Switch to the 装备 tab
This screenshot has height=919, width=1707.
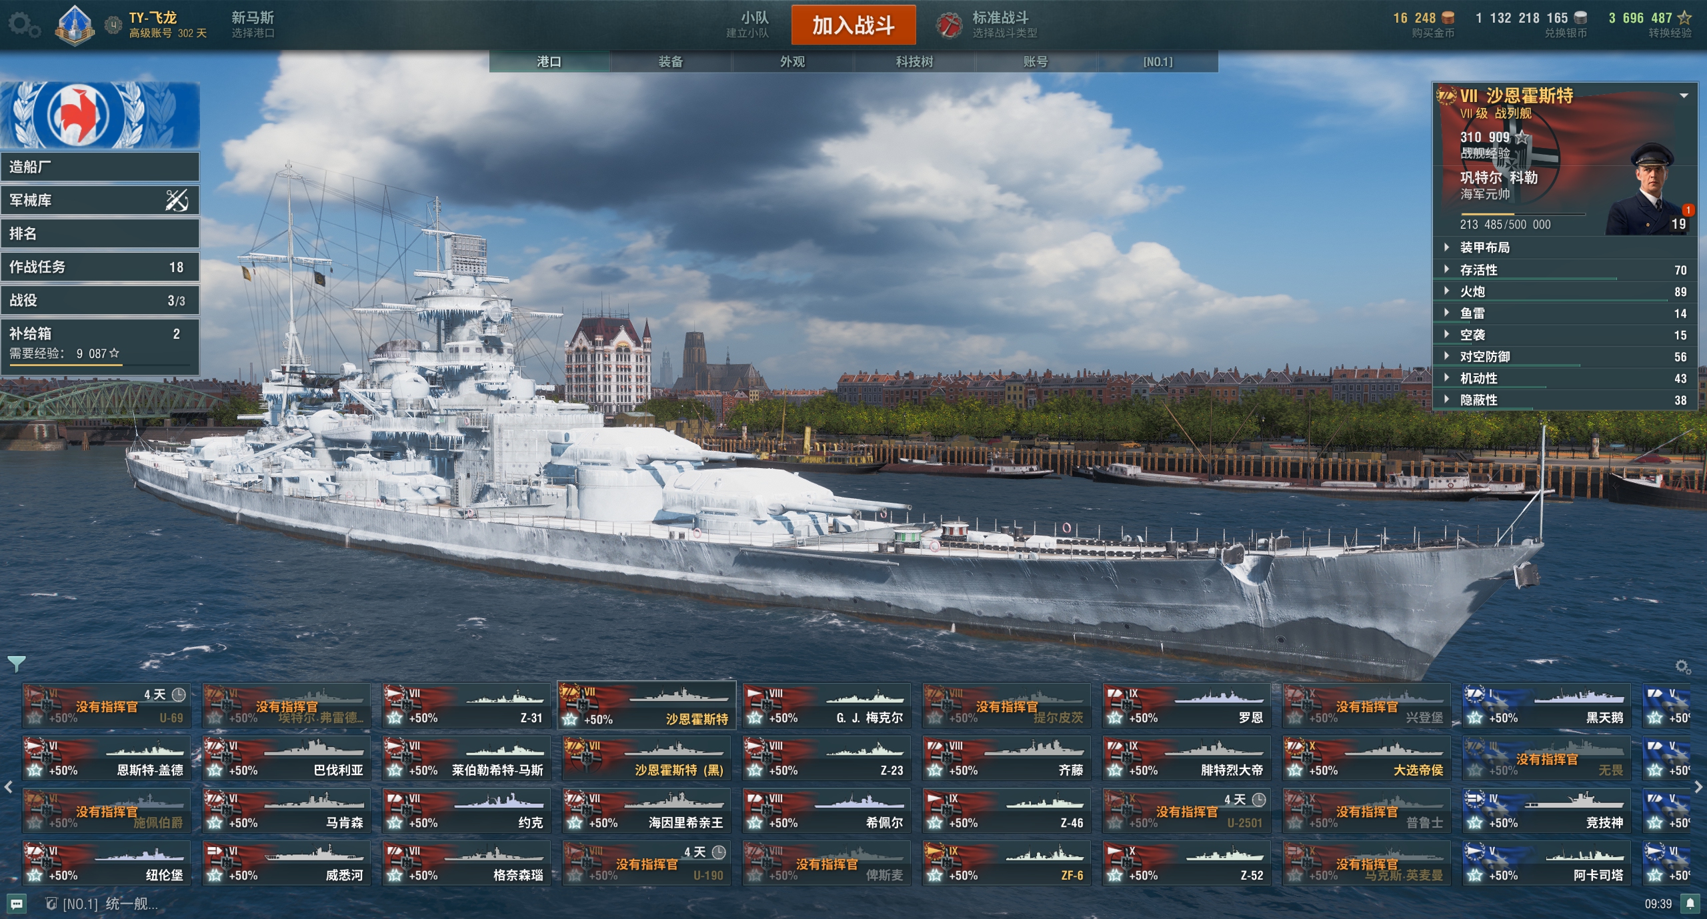click(671, 62)
